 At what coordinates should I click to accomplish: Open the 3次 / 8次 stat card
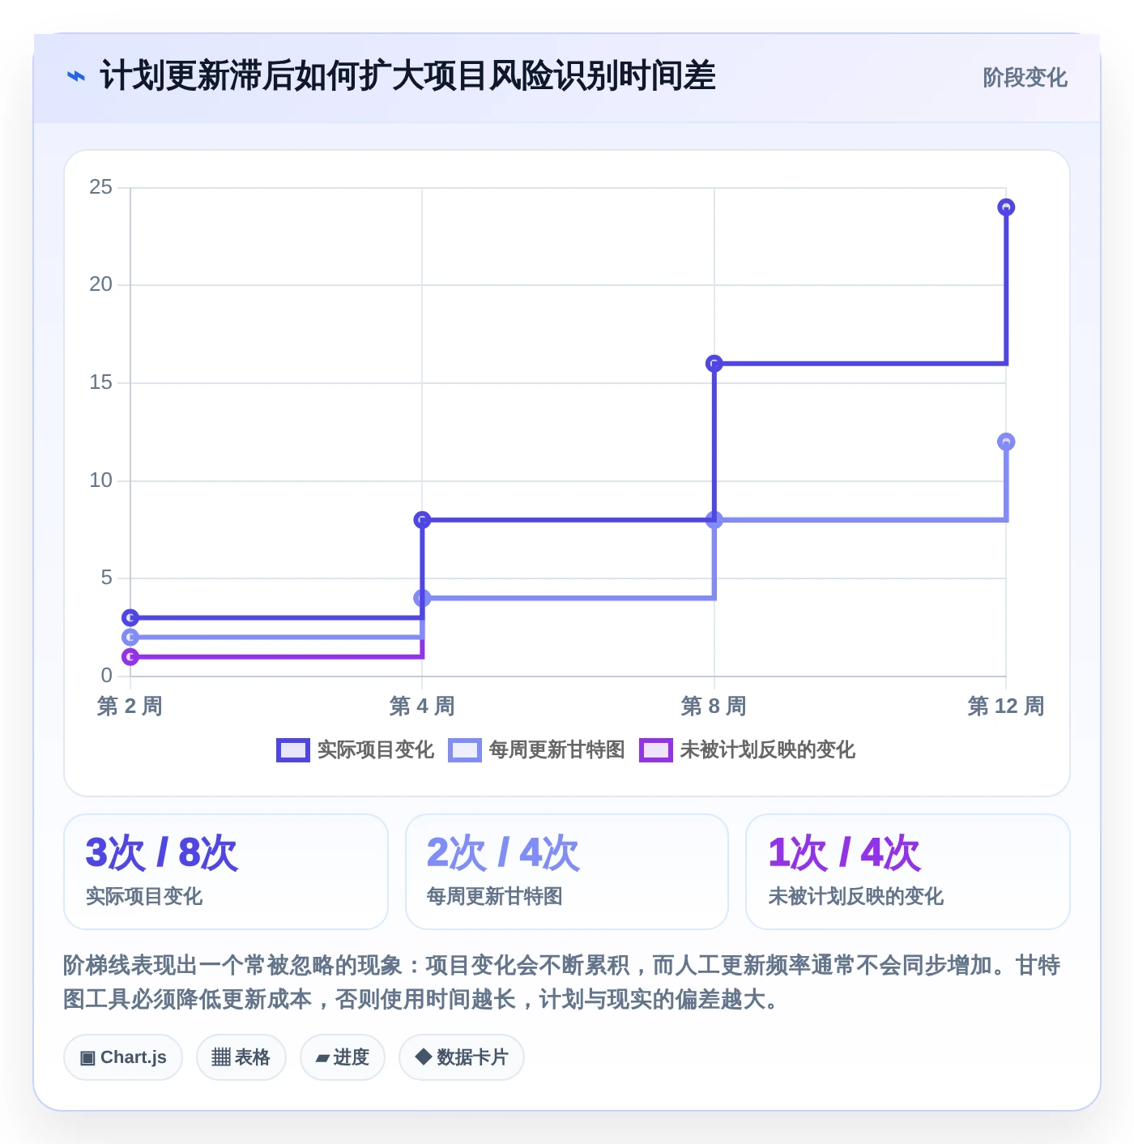(x=226, y=872)
